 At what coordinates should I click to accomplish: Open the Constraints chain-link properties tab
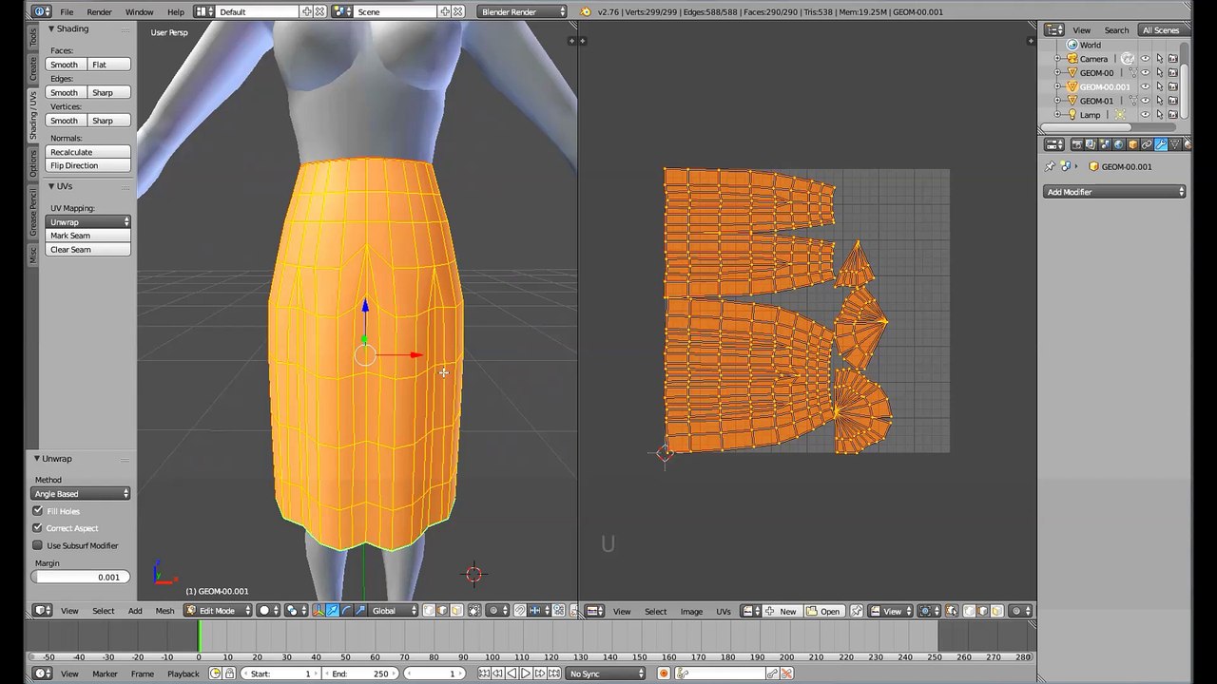coord(1147,144)
